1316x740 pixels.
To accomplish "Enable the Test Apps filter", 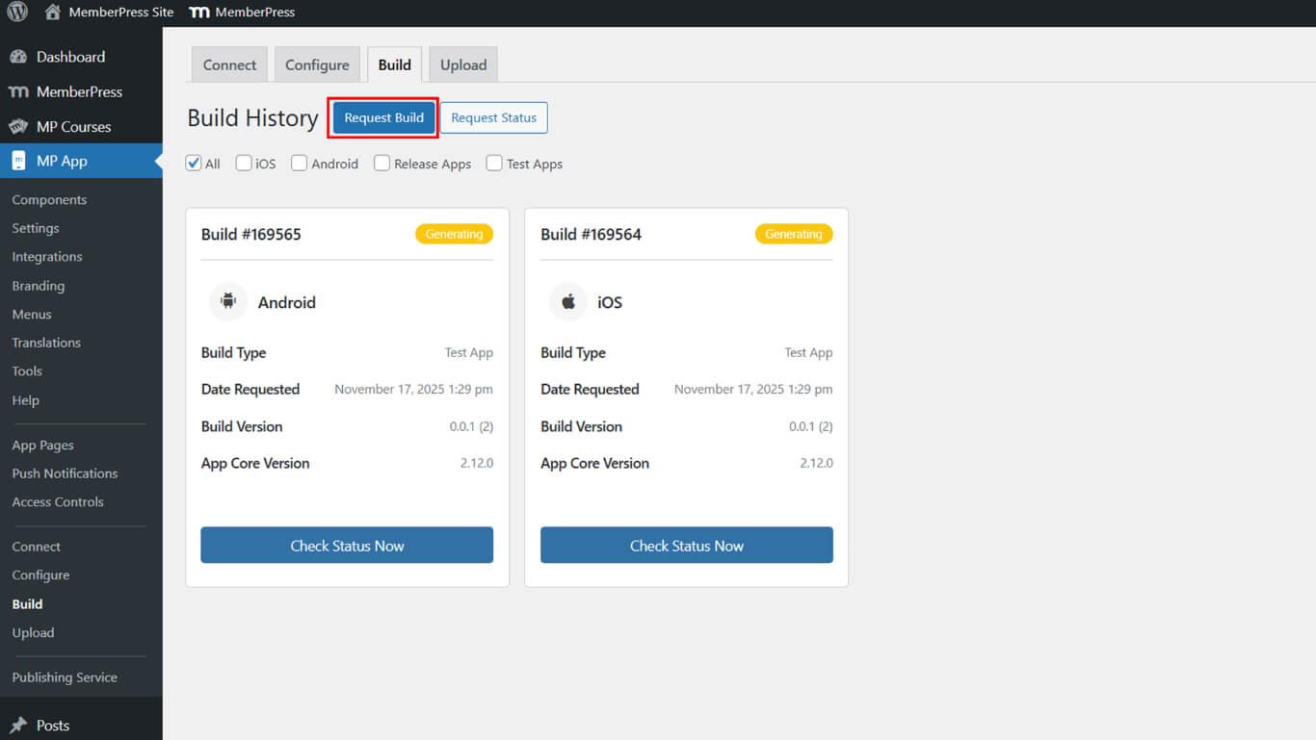I will coord(494,164).
